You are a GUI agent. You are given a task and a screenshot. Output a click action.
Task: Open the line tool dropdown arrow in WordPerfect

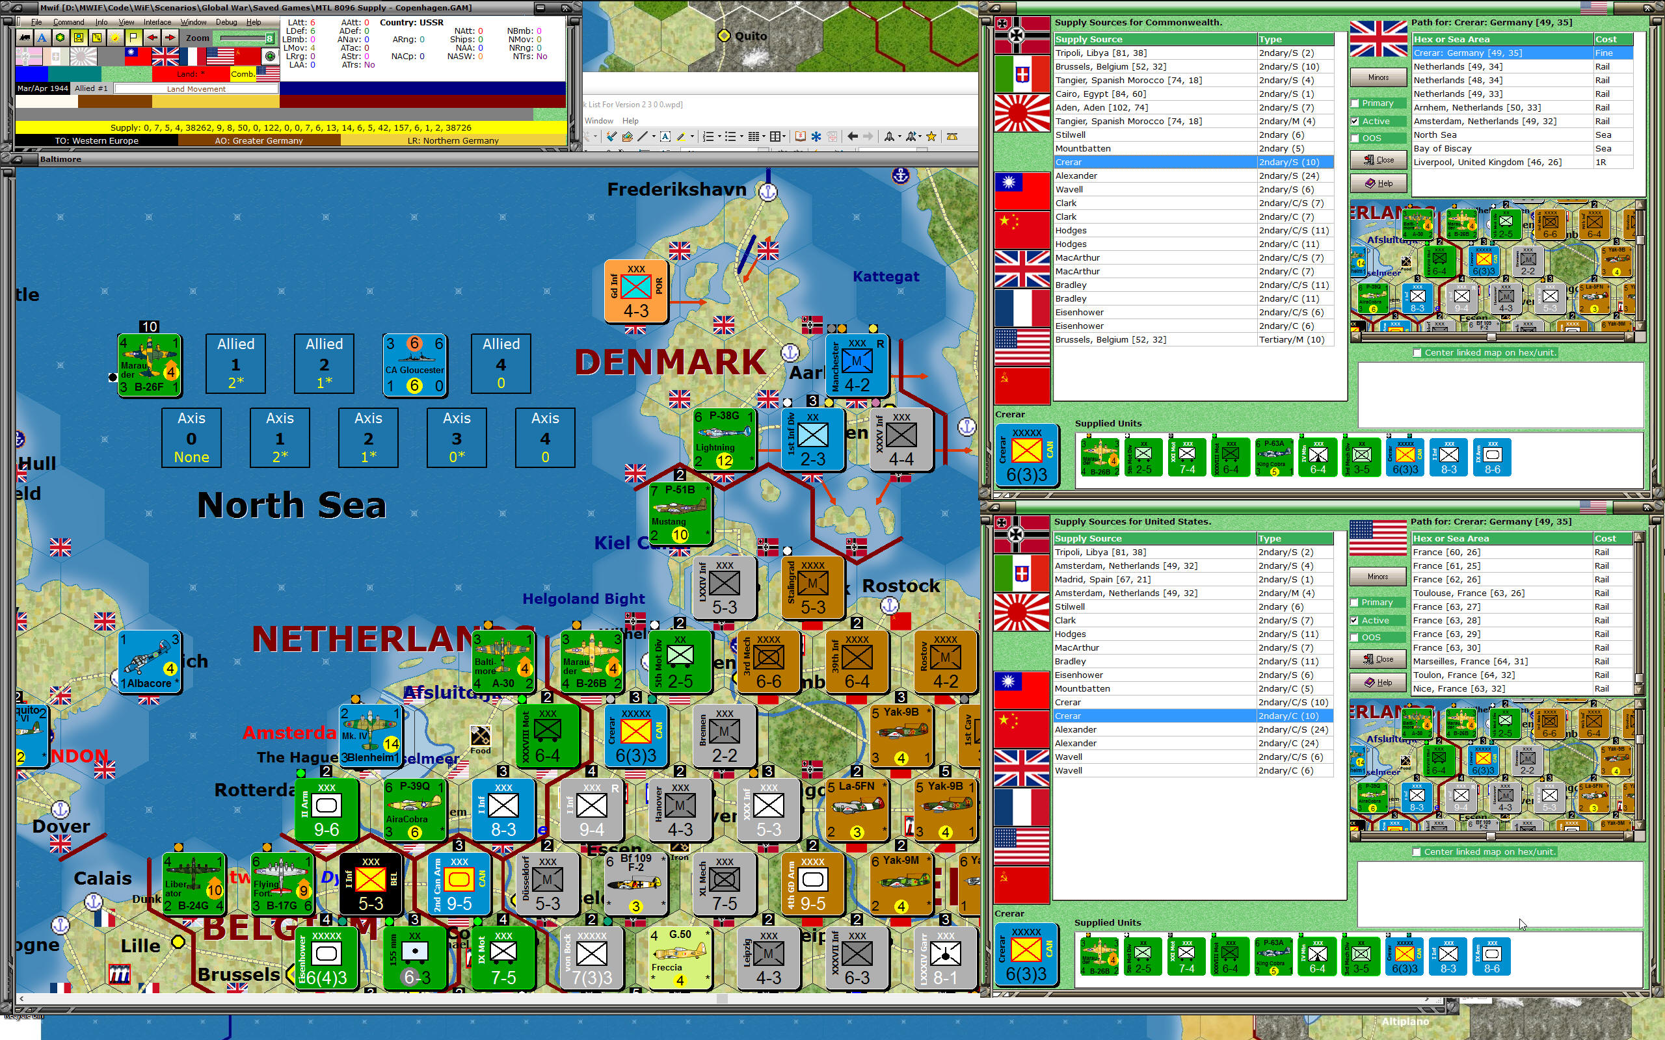pyautogui.click(x=654, y=136)
